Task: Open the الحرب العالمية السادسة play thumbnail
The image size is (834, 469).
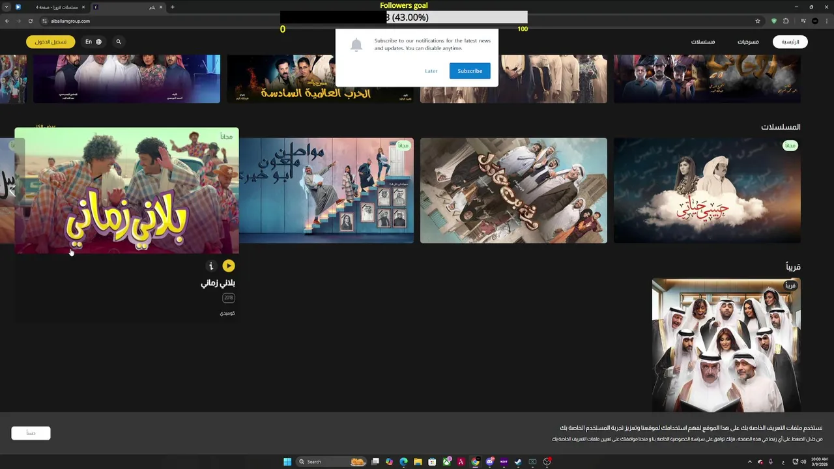Action: click(320, 79)
